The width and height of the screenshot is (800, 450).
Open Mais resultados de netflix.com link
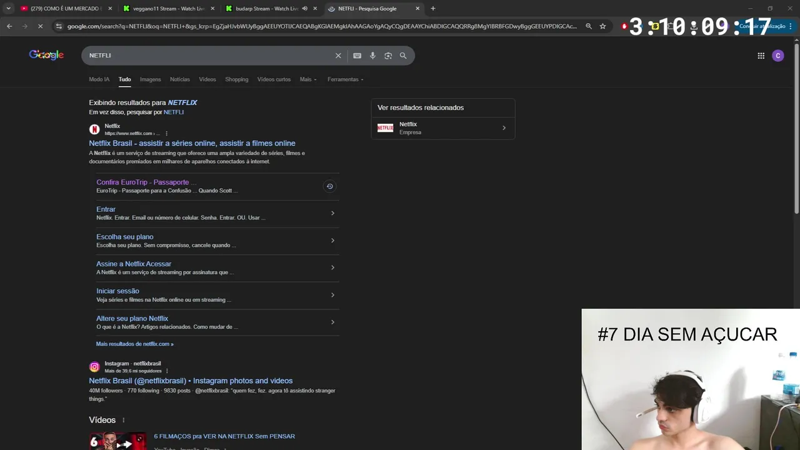click(134, 344)
